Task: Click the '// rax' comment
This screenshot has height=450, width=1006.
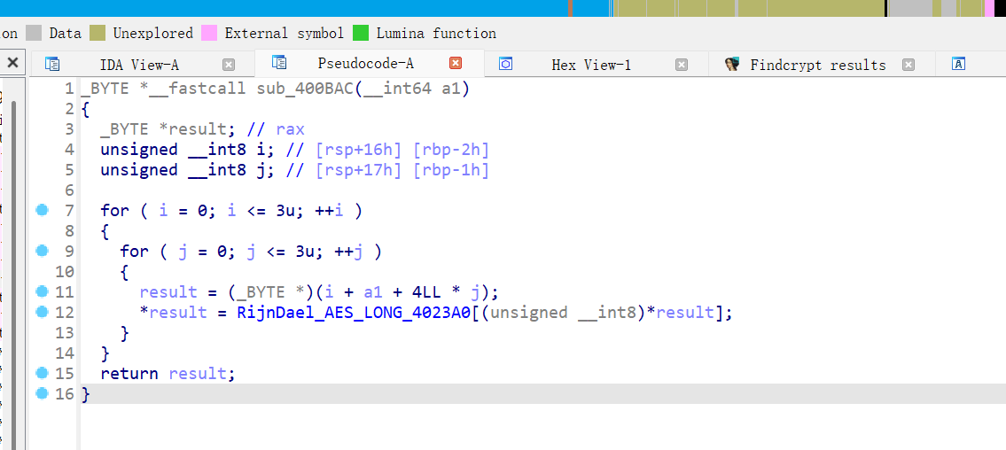Action: 276,129
